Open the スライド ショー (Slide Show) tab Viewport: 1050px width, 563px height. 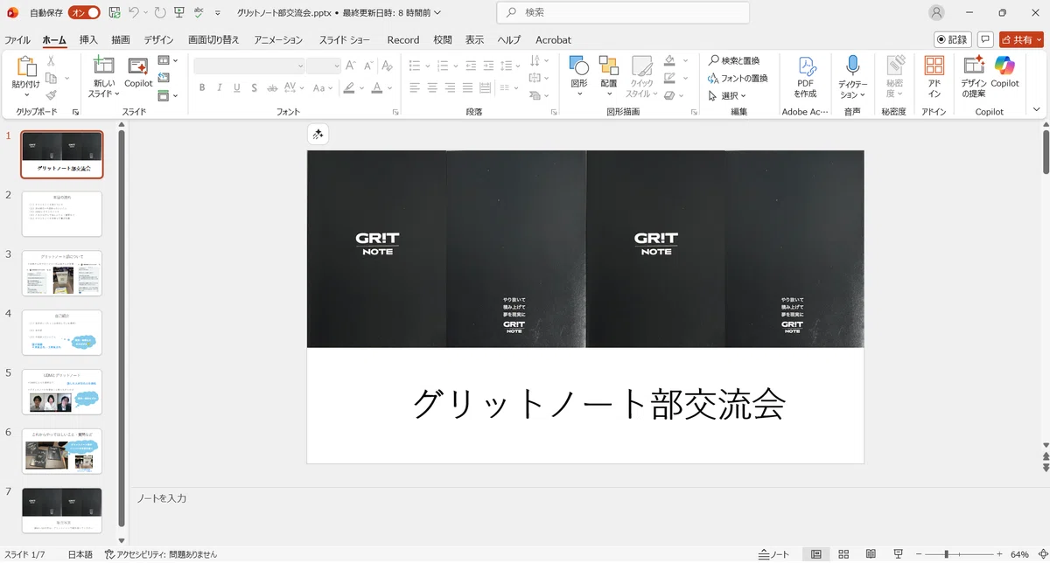(345, 40)
